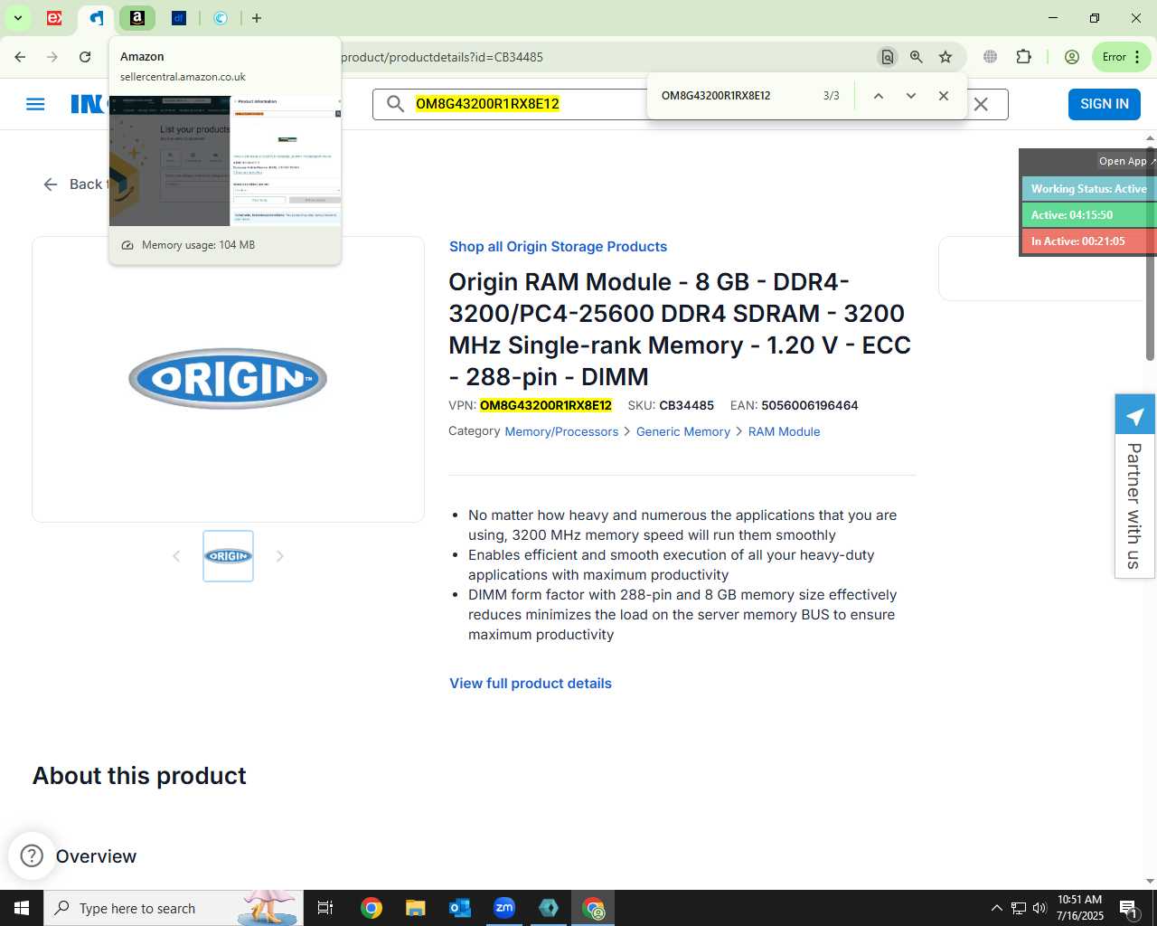Click the highlighted VPN number text
The width and height of the screenshot is (1157, 926).
pos(545,406)
